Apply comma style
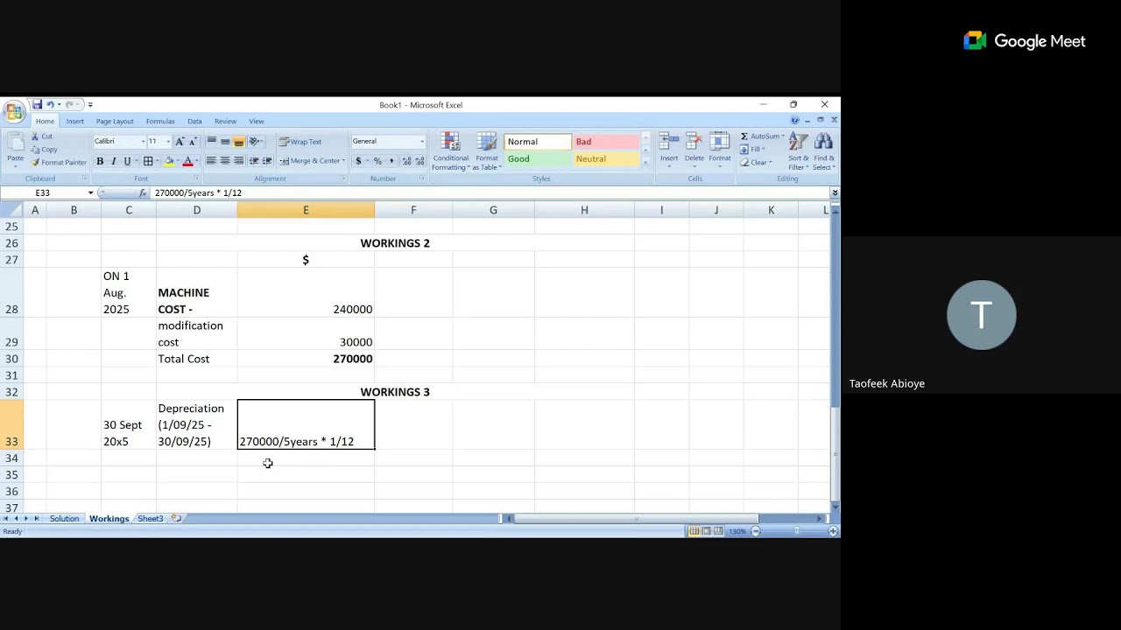 (391, 161)
